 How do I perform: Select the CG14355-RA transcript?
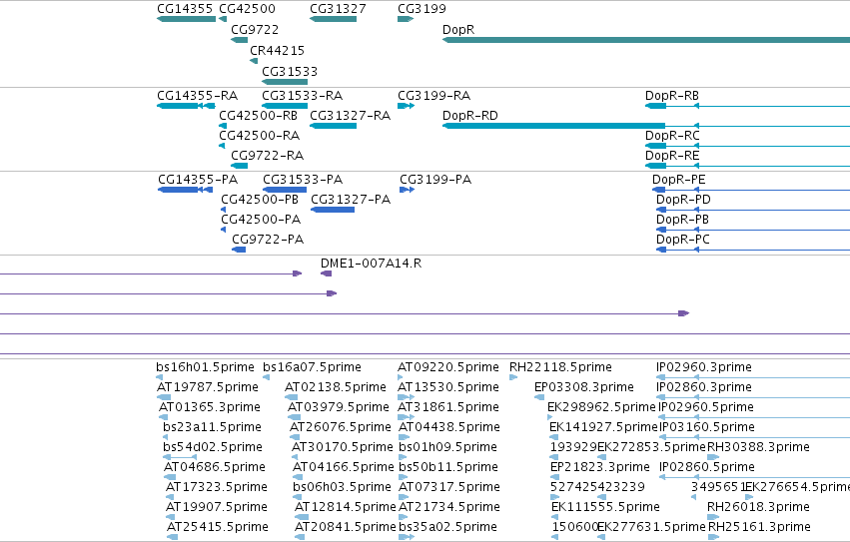point(186,106)
